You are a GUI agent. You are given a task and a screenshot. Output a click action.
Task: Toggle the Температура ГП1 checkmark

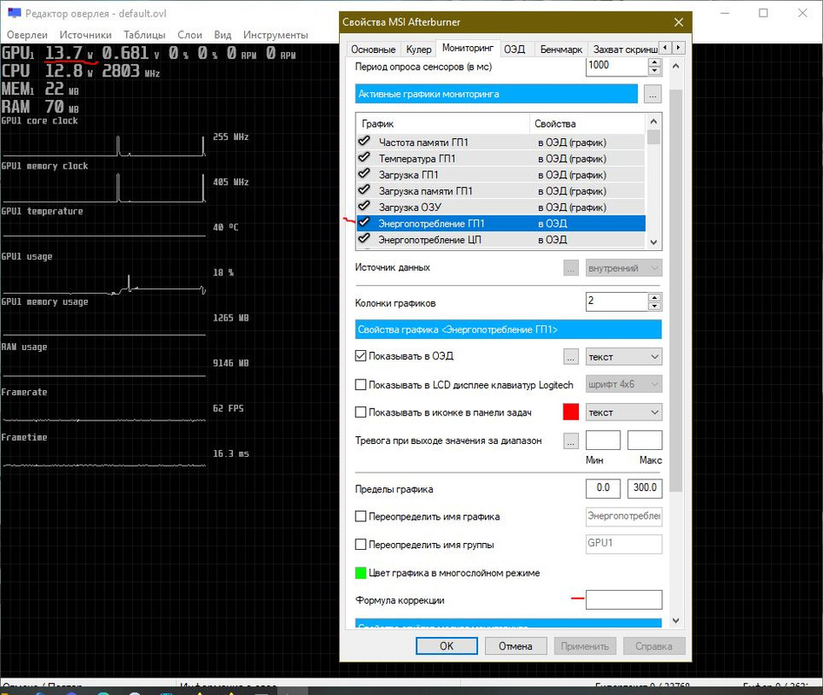coord(364,157)
